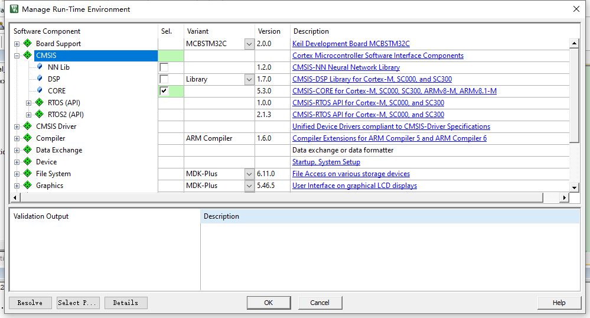The height and width of the screenshot is (318, 590).
Task: Open the CMSIS-NN Neural Network Library link
Action: [346, 67]
